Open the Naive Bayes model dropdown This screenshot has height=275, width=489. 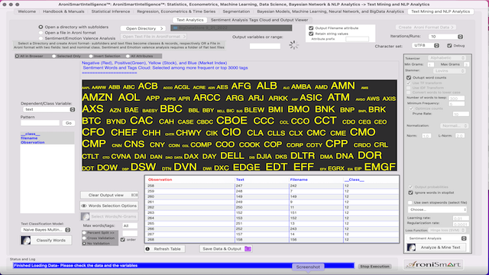46,230
